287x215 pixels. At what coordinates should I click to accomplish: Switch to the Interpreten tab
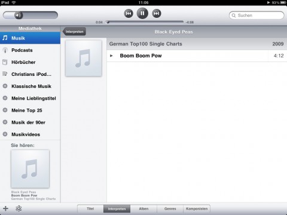point(117,208)
